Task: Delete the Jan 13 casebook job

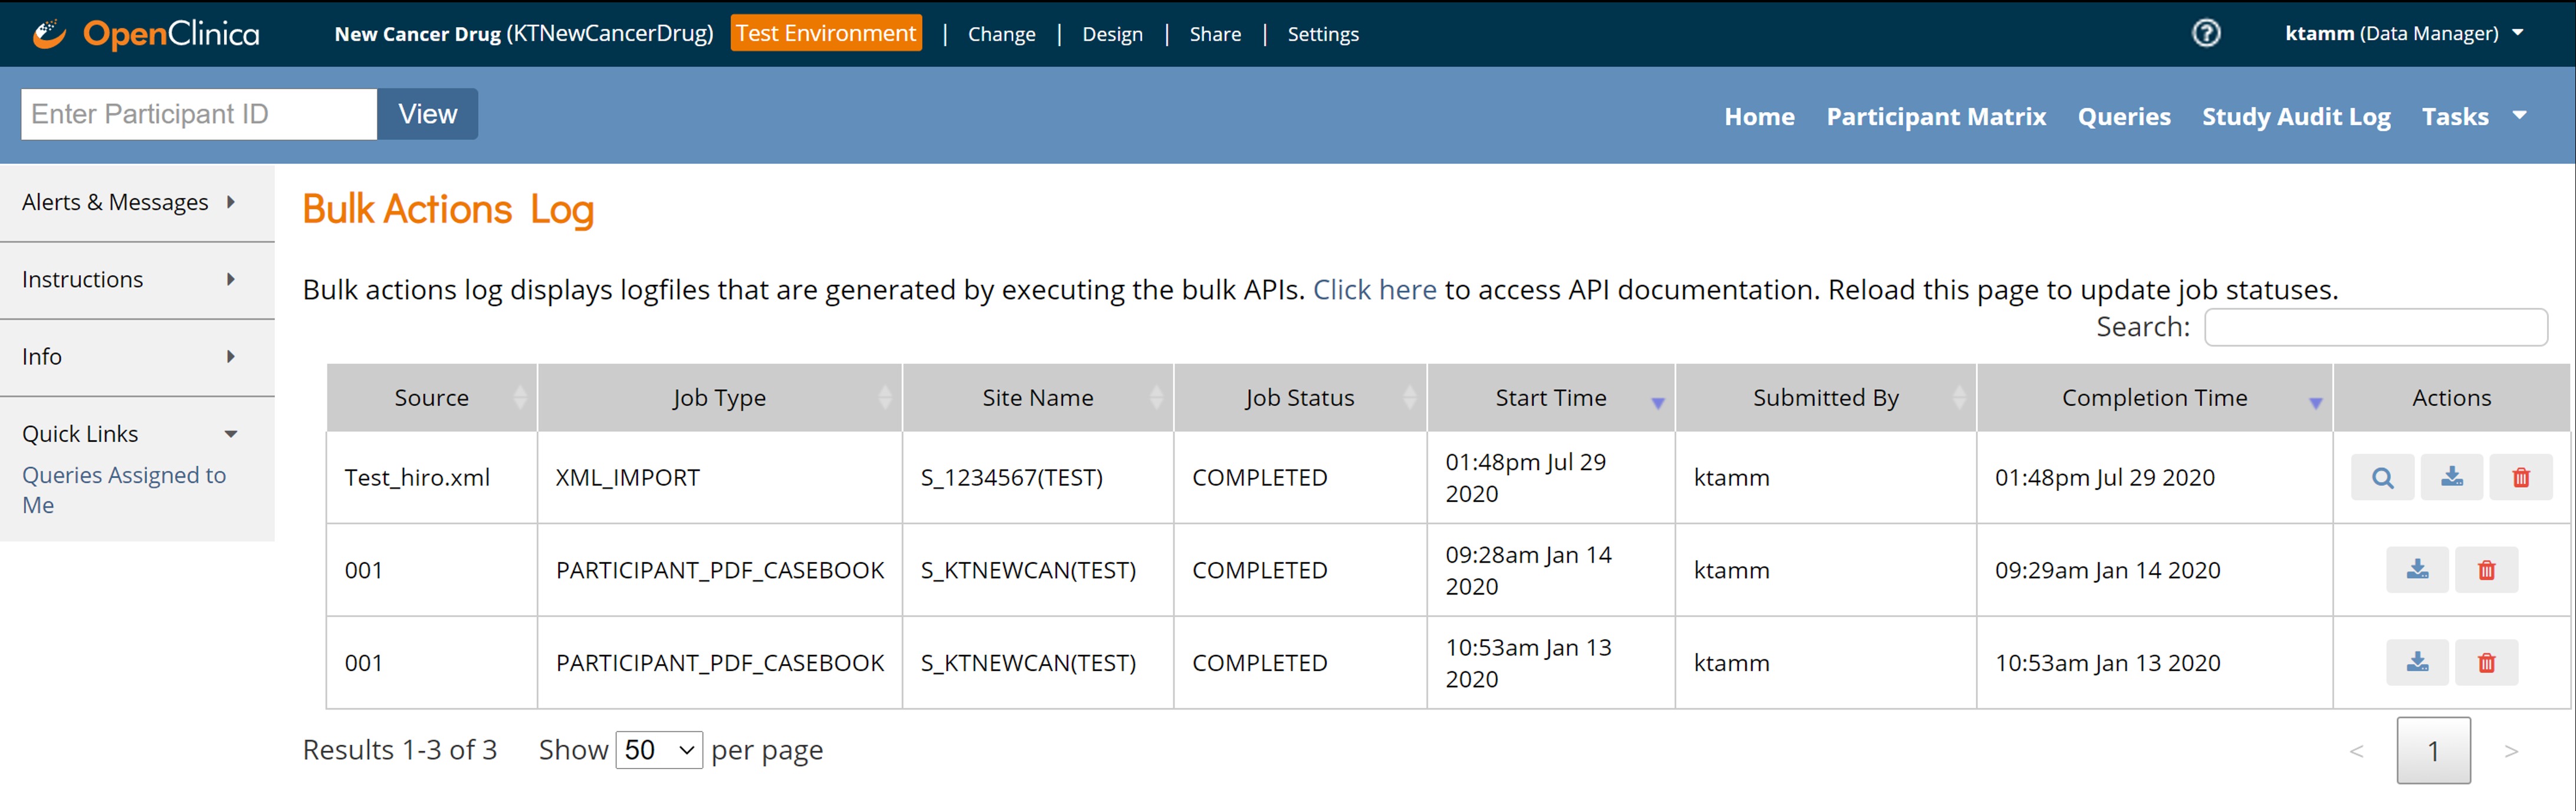Action: tap(2486, 663)
